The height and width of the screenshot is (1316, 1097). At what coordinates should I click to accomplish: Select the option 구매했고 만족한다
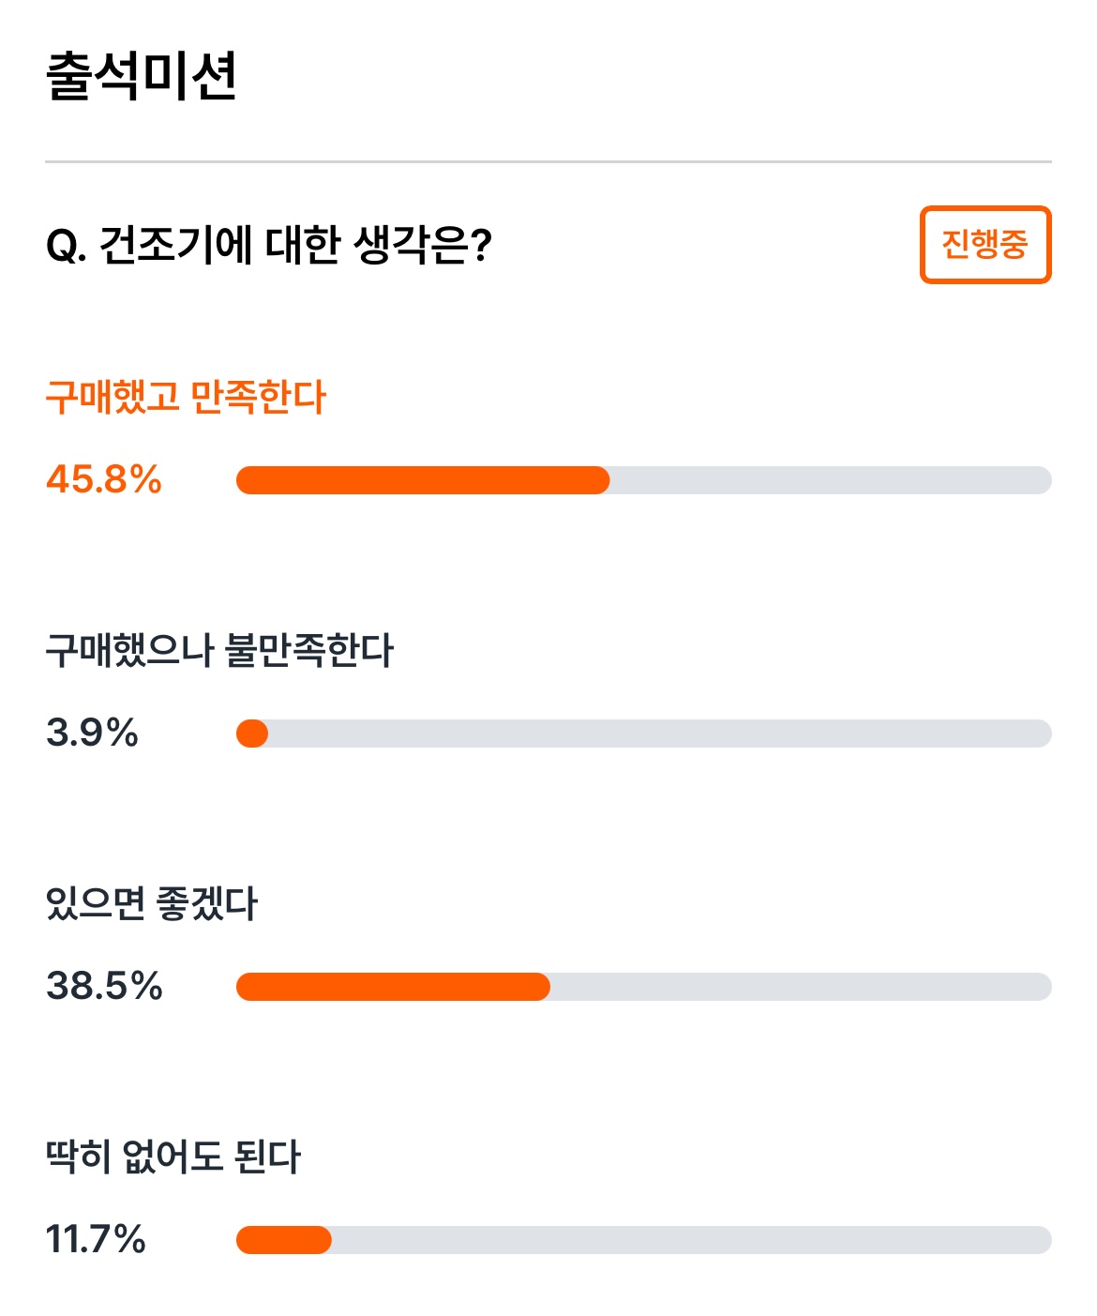click(x=186, y=397)
